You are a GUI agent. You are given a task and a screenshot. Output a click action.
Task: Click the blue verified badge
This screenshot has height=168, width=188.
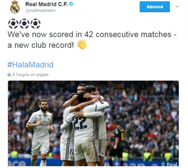click(71, 4)
